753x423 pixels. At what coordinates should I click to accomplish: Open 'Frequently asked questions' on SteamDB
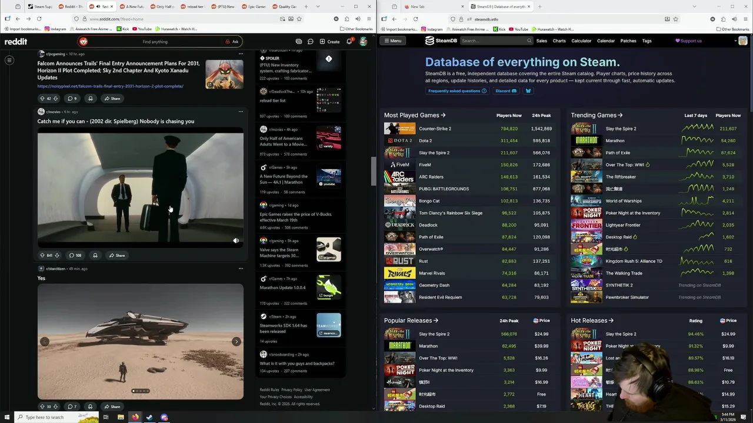[x=457, y=91]
